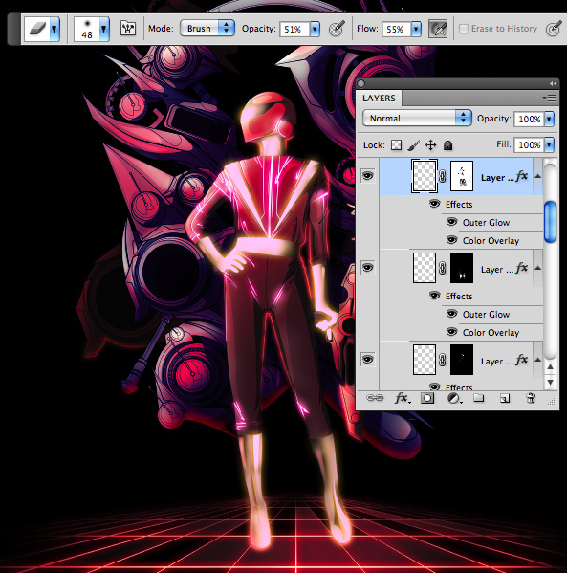Open the brush size 48 picker
Viewport: 567px width, 573px height.
click(x=92, y=29)
